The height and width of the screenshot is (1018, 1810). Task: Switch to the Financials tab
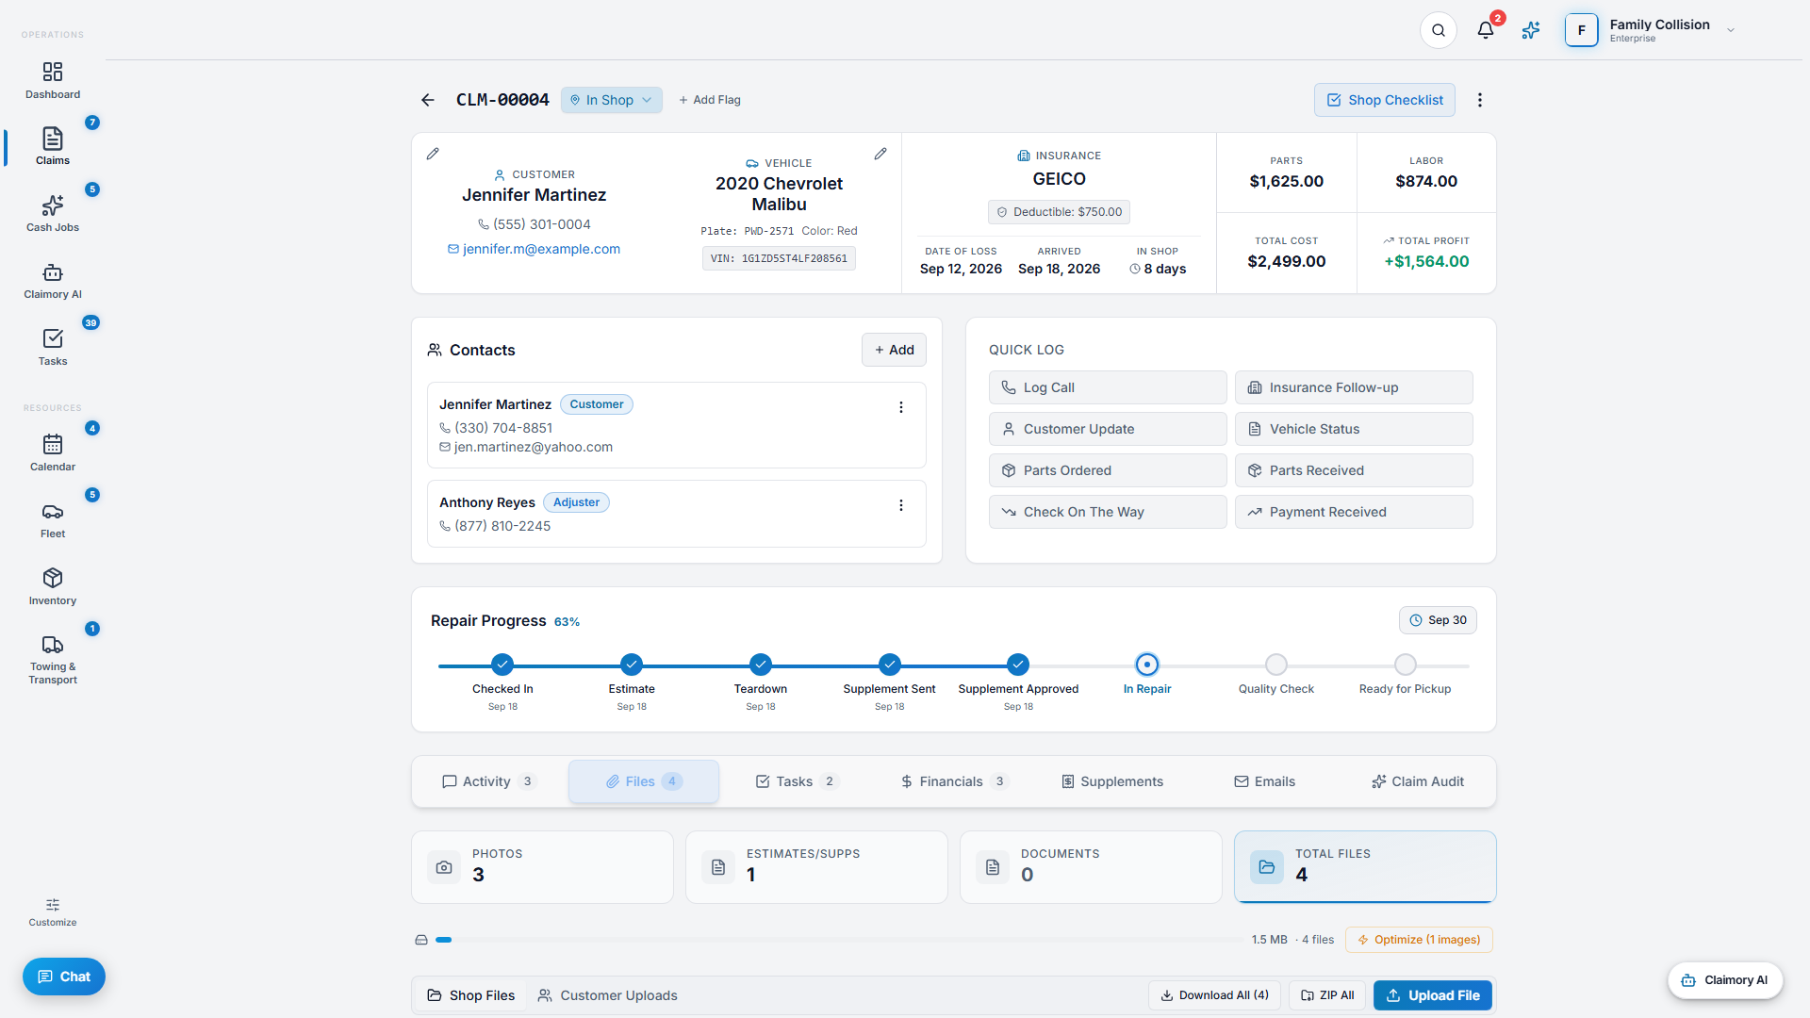click(x=954, y=781)
